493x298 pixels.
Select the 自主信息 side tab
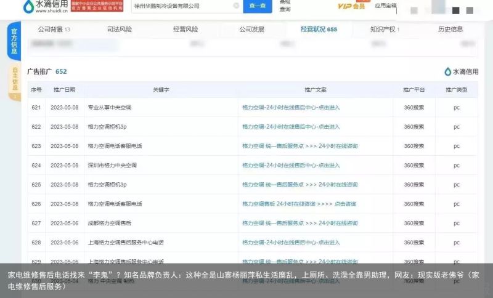pyautogui.click(x=15, y=82)
